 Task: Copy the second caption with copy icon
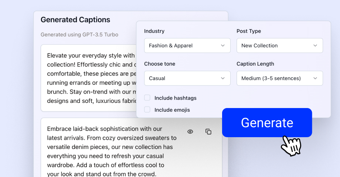coord(208,132)
